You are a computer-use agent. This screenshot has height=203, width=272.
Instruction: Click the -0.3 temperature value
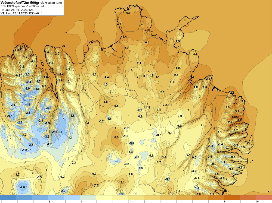[x=39, y=177]
